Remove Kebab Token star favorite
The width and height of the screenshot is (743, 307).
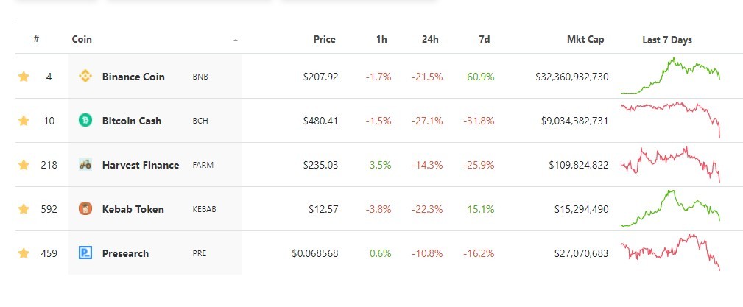[24, 209]
